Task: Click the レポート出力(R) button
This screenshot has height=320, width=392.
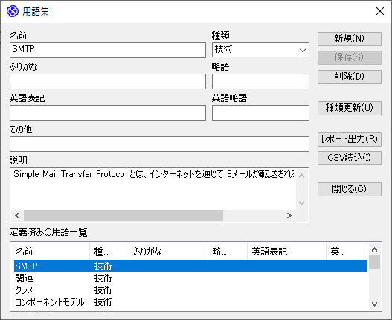Action: tap(350, 139)
